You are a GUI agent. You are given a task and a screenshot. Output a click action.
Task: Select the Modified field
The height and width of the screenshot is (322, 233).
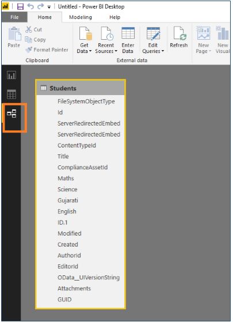pyautogui.click(x=70, y=233)
